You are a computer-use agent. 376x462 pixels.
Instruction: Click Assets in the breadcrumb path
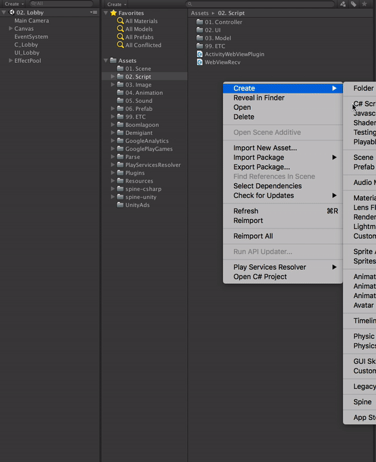point(199,13)
